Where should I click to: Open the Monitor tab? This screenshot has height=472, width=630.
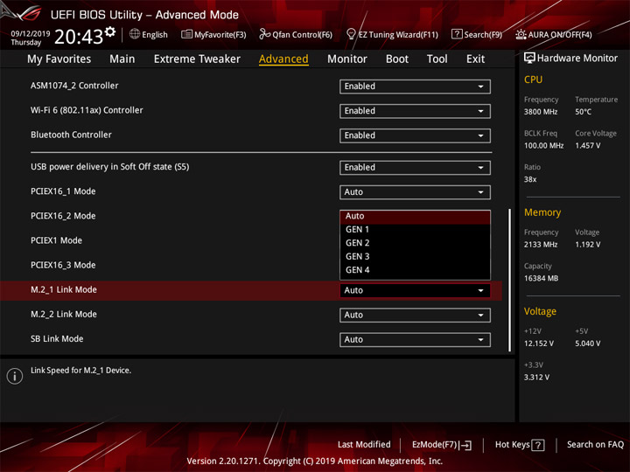coord(347,59)
